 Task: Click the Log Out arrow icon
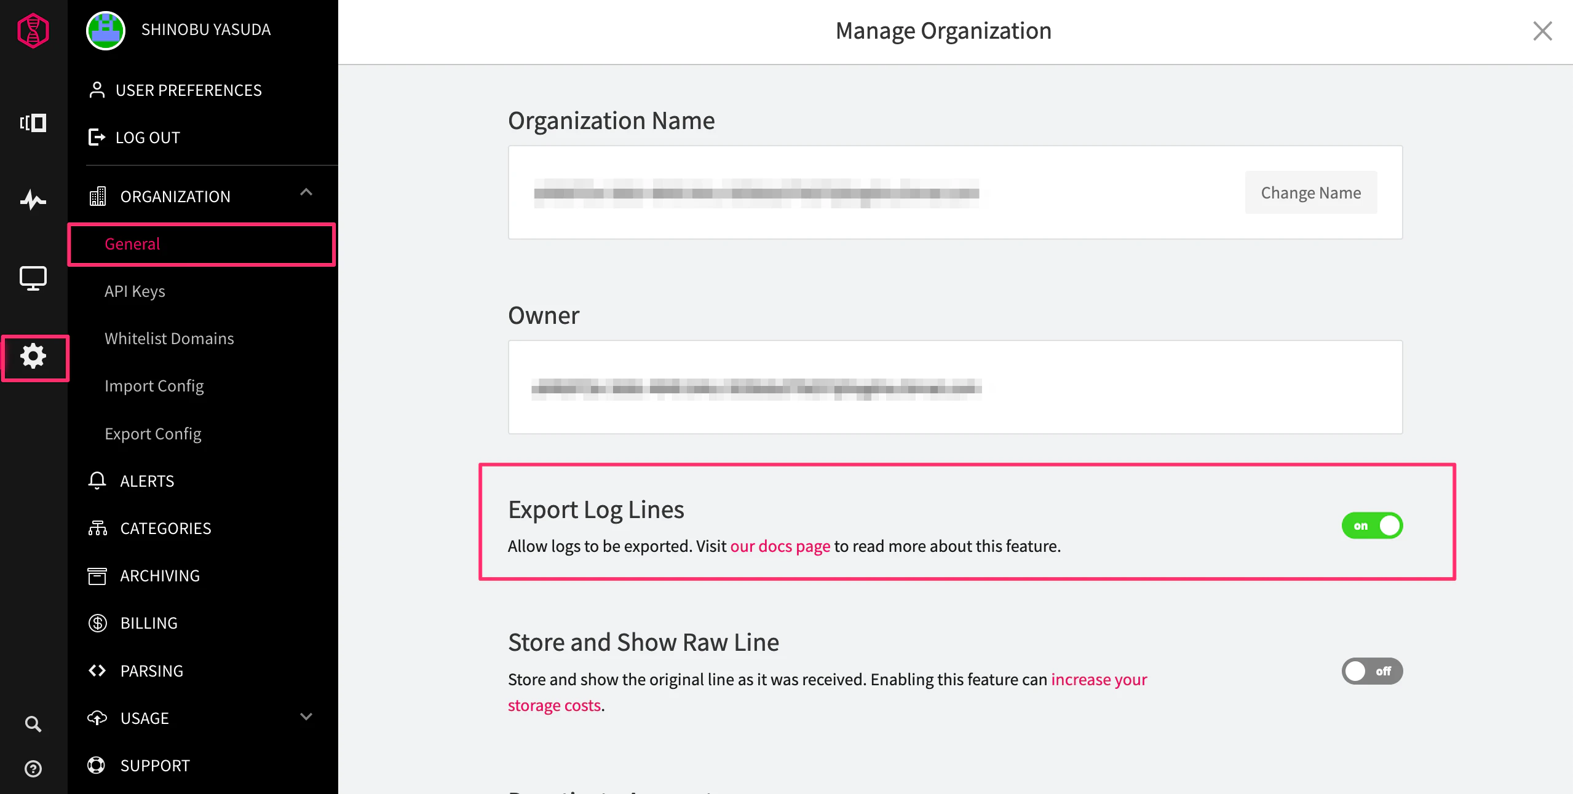point(97,137)
